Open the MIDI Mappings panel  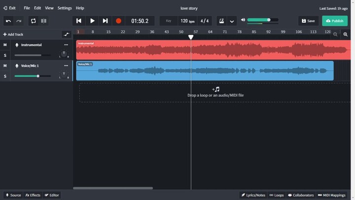pyautogui.click(x=332, y=195)
